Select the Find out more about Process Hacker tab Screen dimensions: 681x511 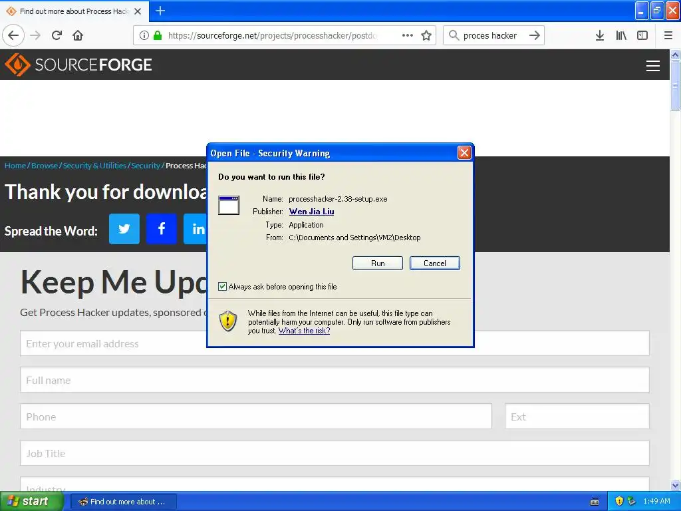pos(74,11)
